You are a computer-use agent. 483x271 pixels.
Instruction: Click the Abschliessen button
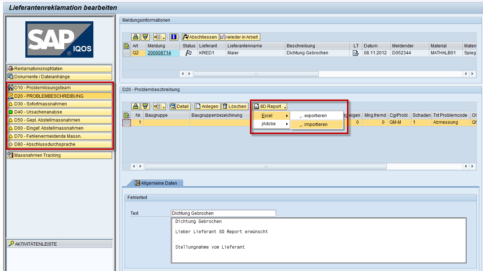point(200,37)
